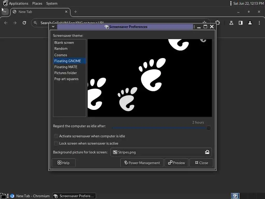Open the Chromium profile icon

click(250, 23)
